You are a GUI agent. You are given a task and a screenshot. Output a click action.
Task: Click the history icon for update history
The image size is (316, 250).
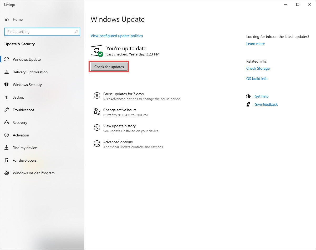tap(97, 128)
